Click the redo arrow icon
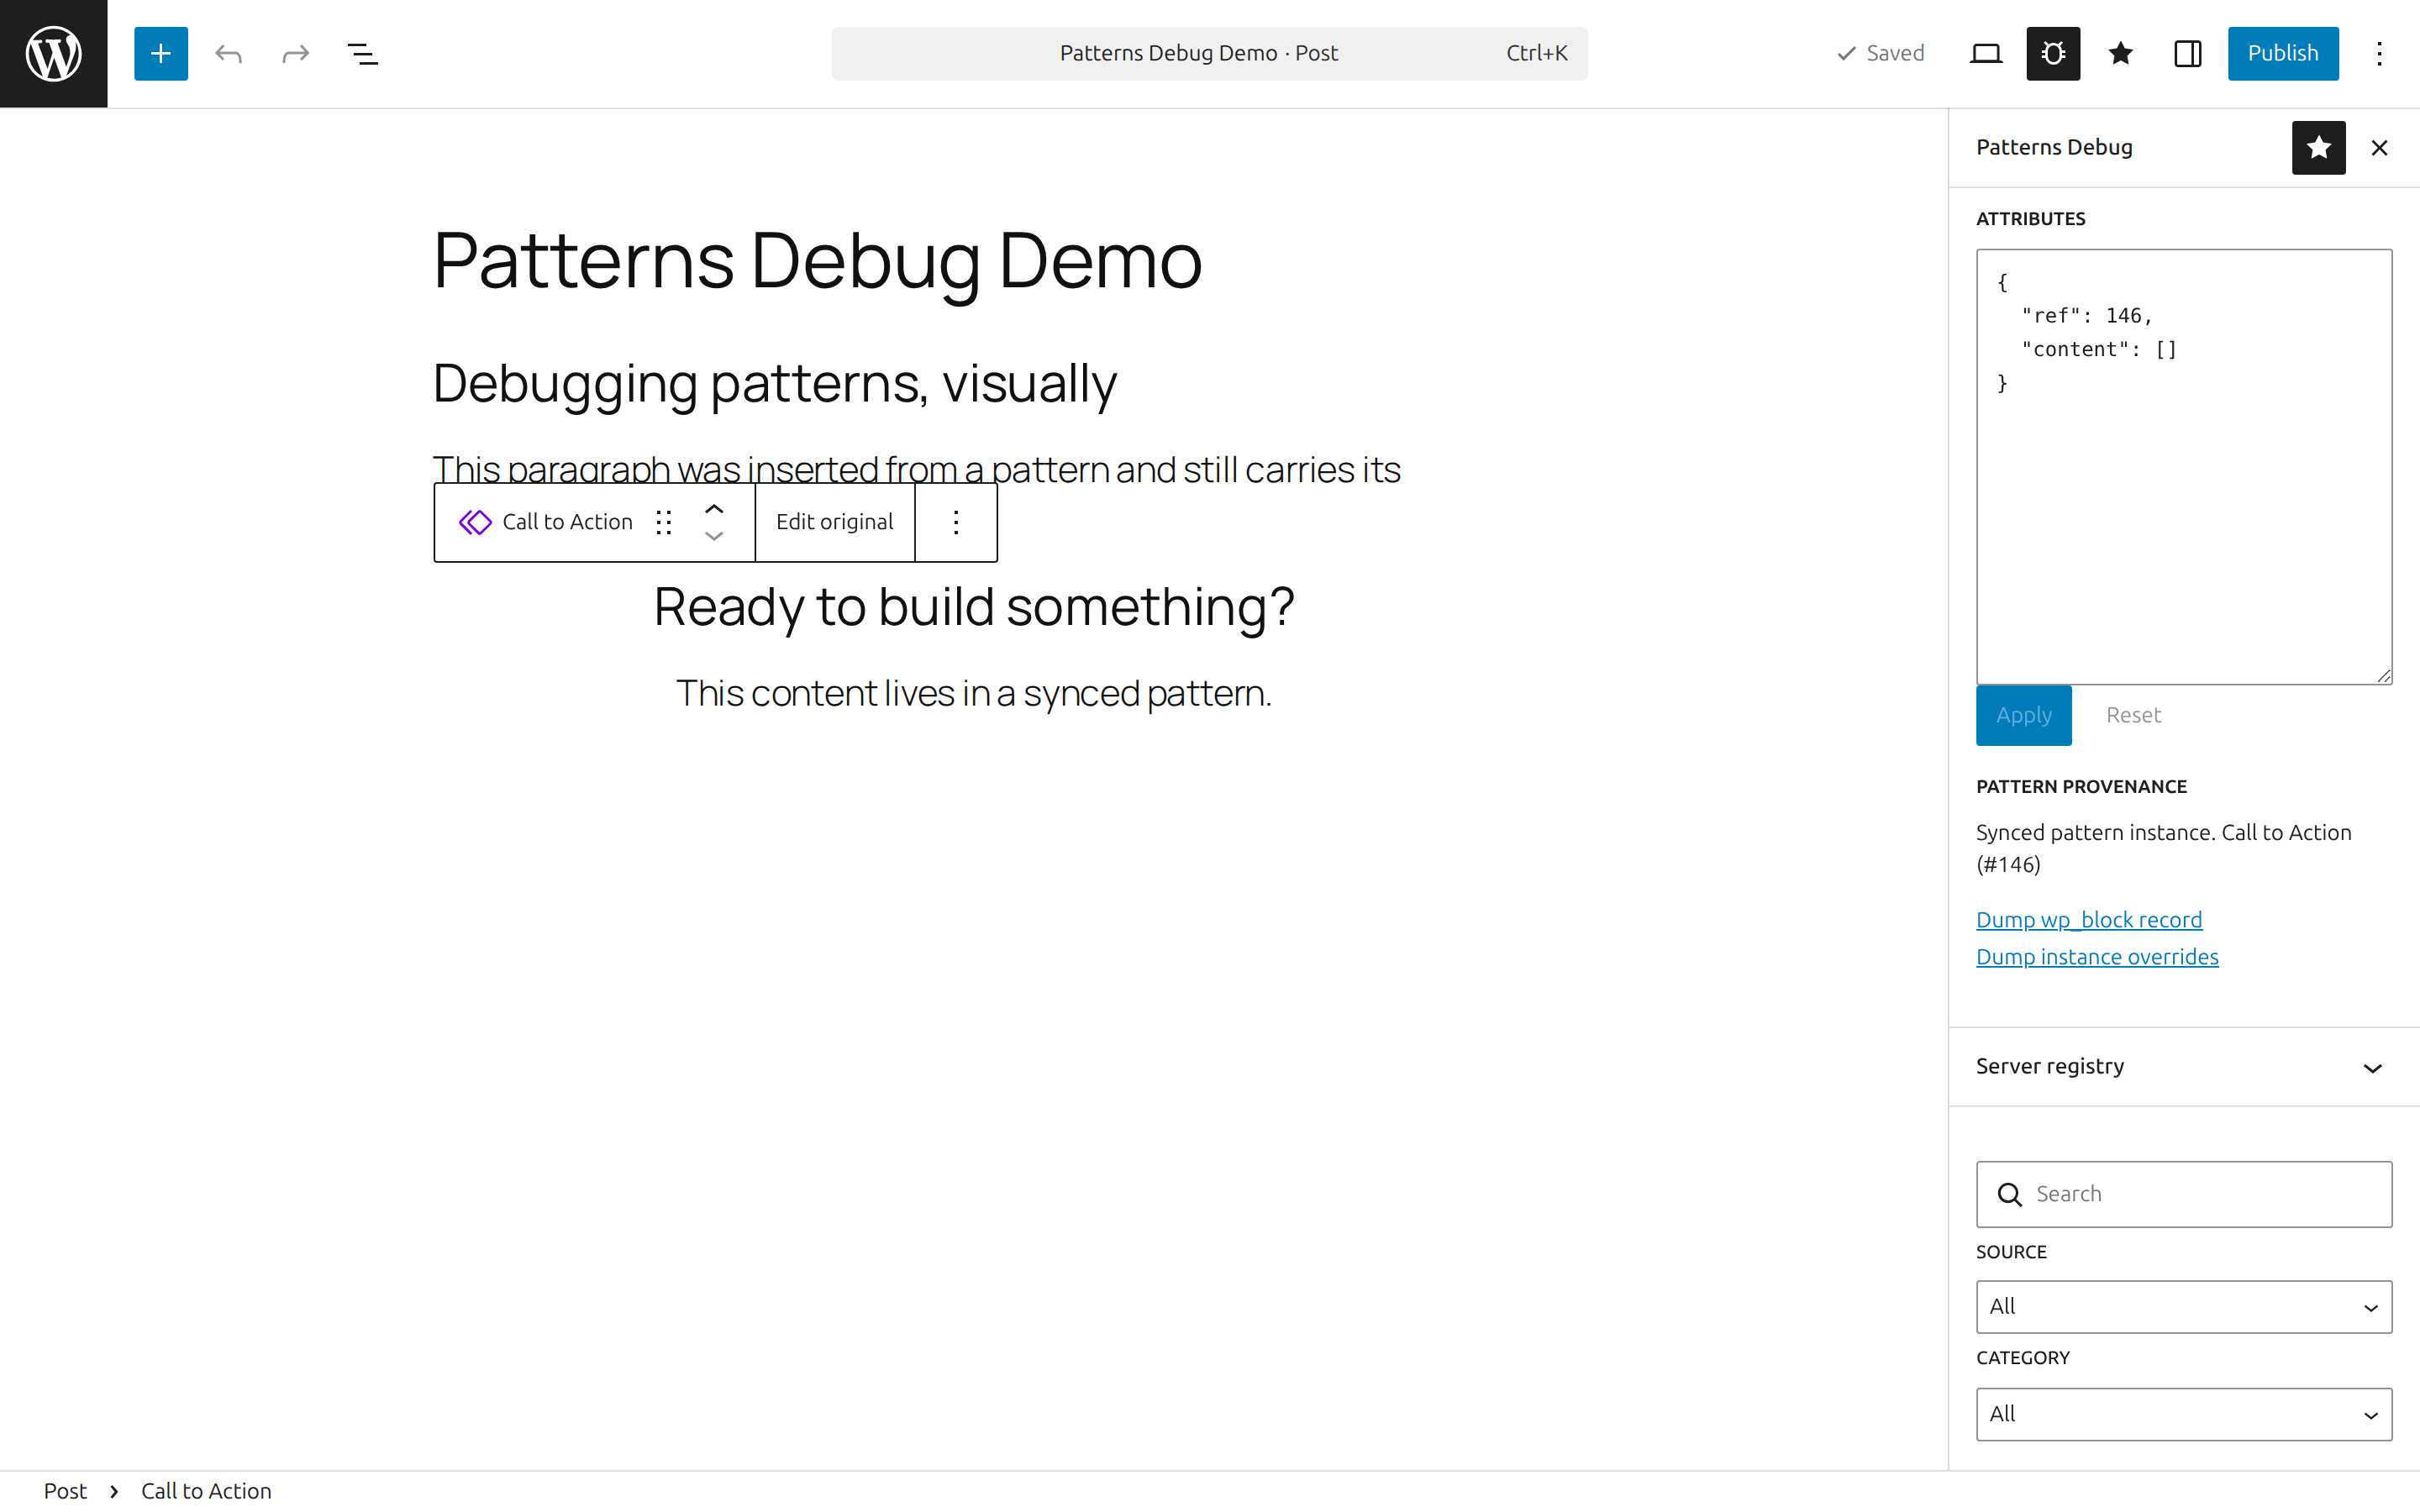Screen dimensions: 2420x1512 coord(295,54)
